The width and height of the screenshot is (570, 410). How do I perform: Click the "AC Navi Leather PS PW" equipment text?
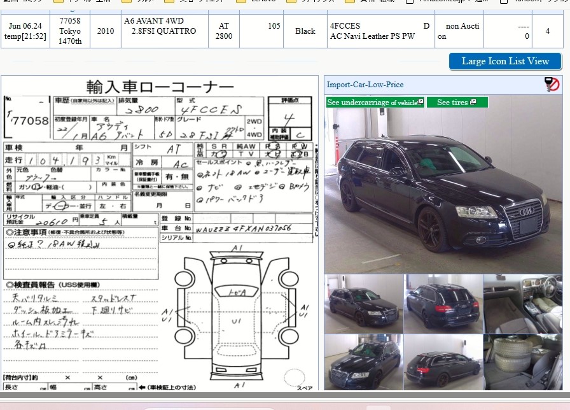tap(372, 36)
